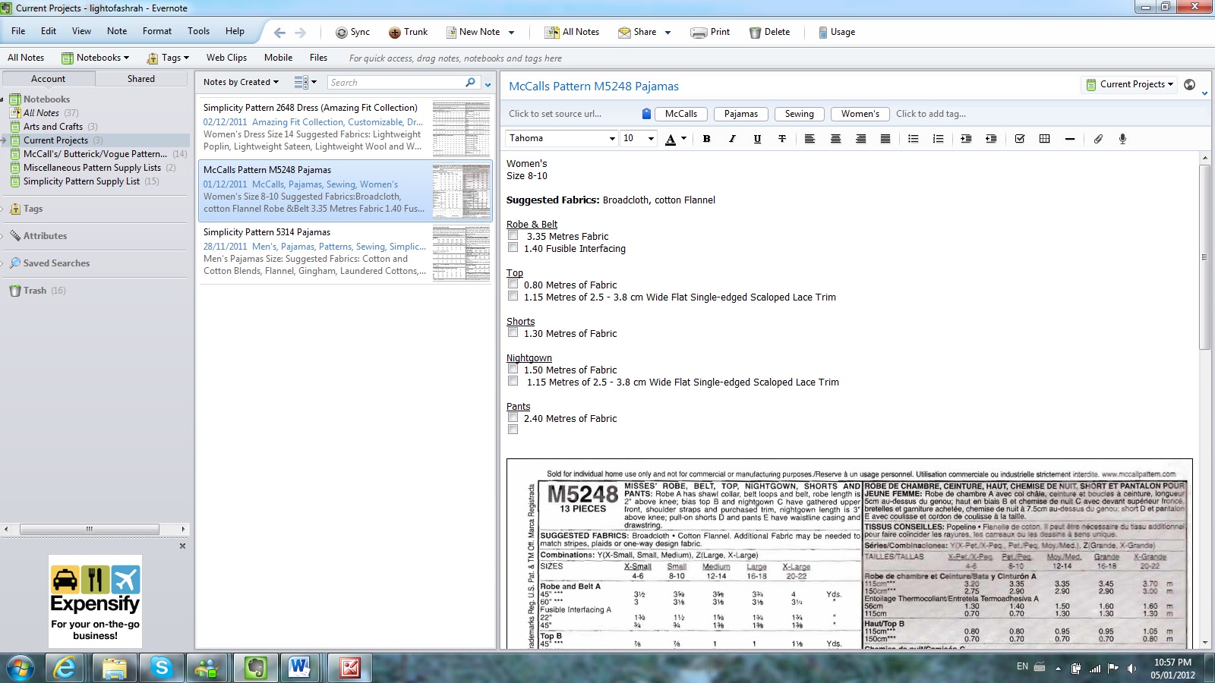
Task: Insert a numbered list
Action: (938, 139)
